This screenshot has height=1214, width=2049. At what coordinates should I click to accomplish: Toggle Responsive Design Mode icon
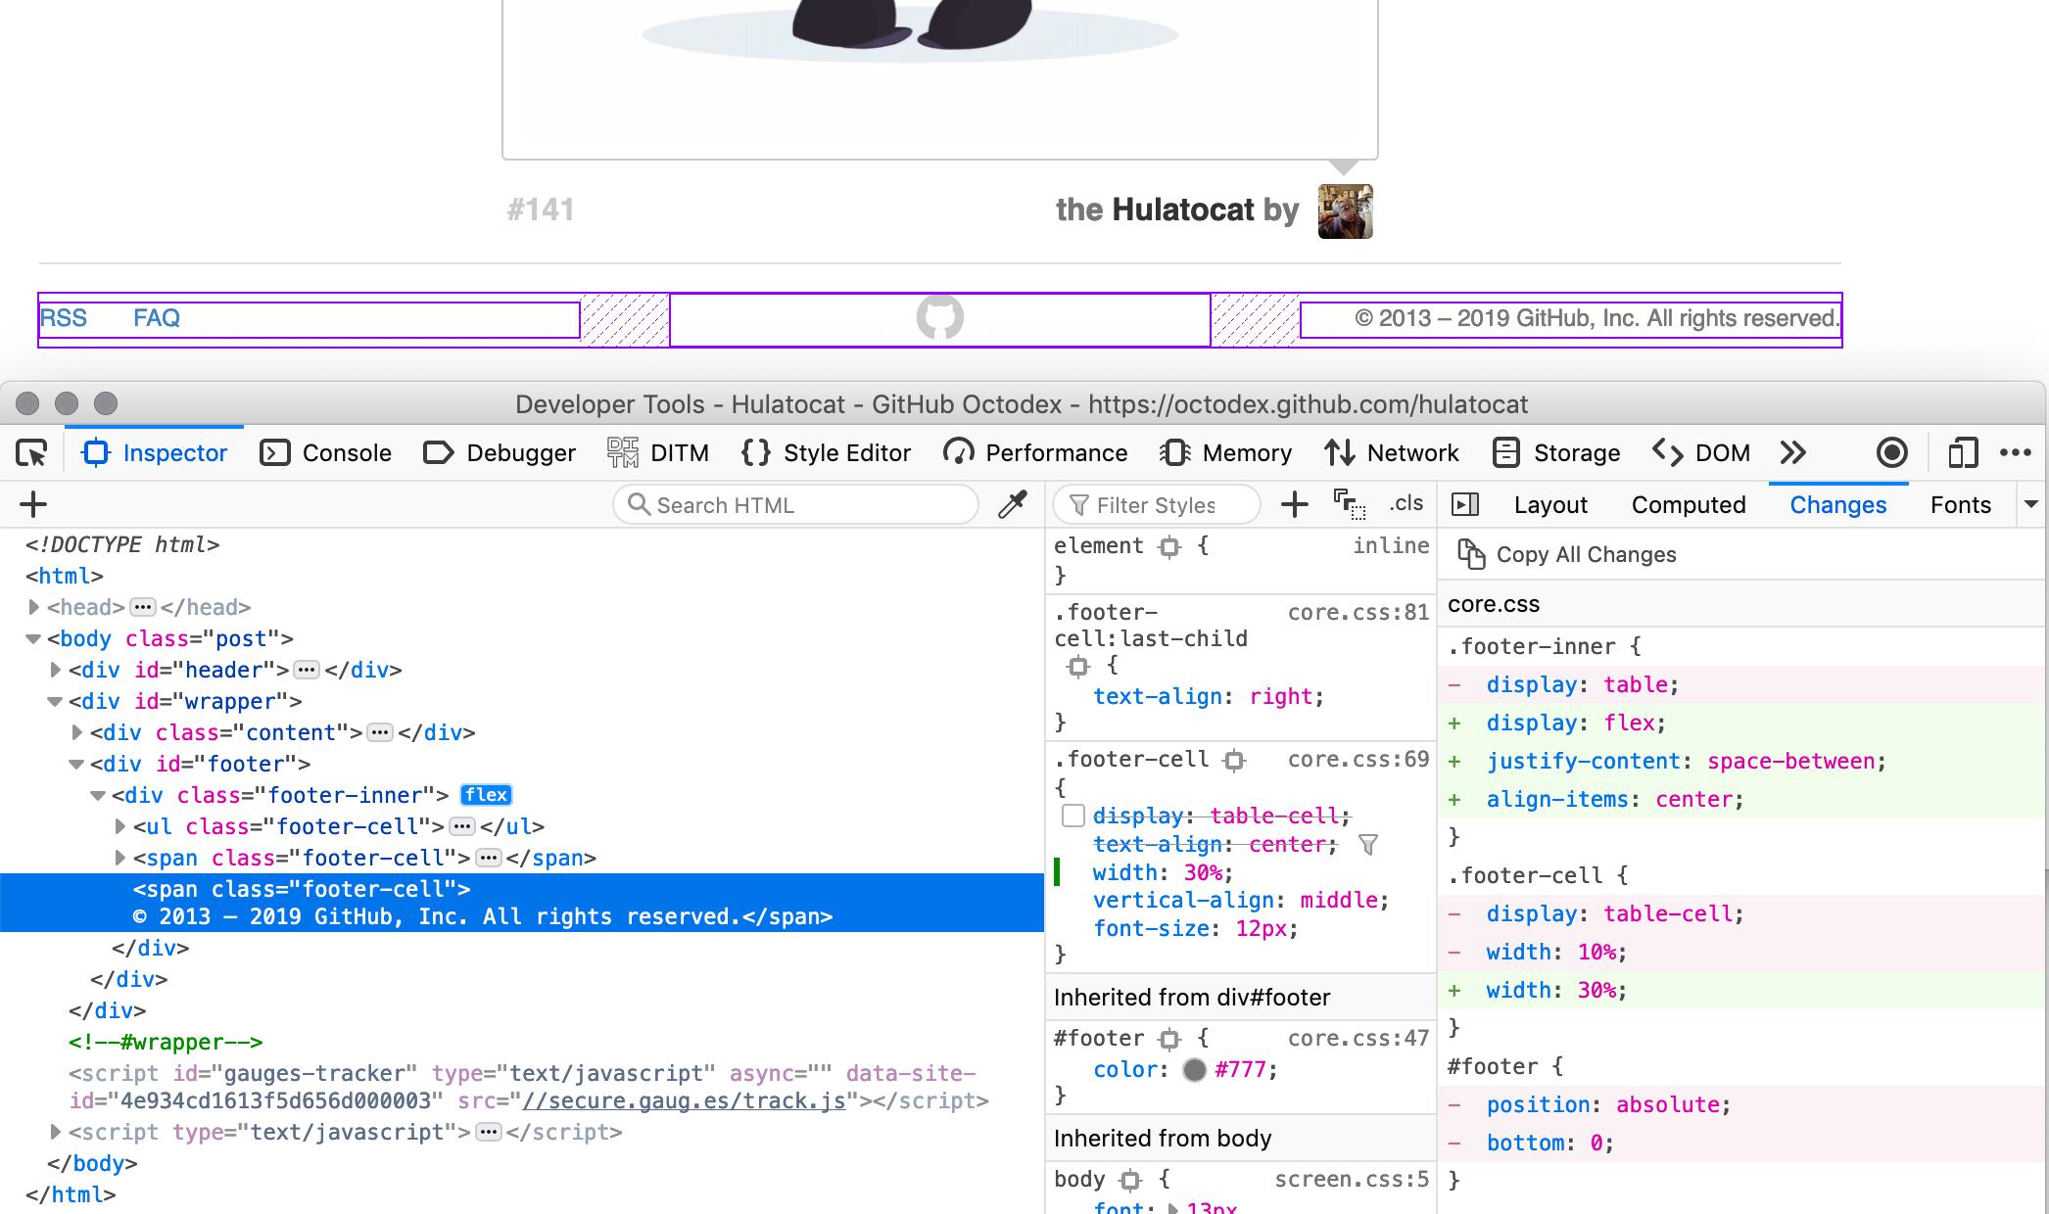[1962, 452]
